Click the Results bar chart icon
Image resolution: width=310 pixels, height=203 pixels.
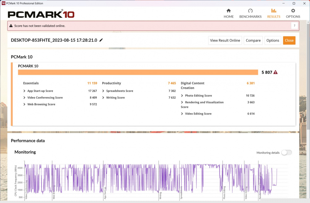274,11
